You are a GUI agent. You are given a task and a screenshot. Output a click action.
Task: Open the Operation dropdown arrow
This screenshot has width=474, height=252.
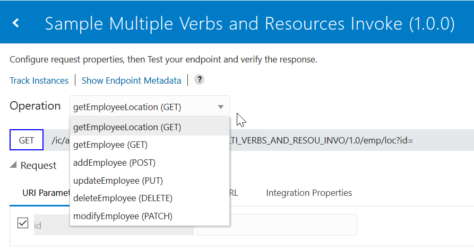[221, 107]
